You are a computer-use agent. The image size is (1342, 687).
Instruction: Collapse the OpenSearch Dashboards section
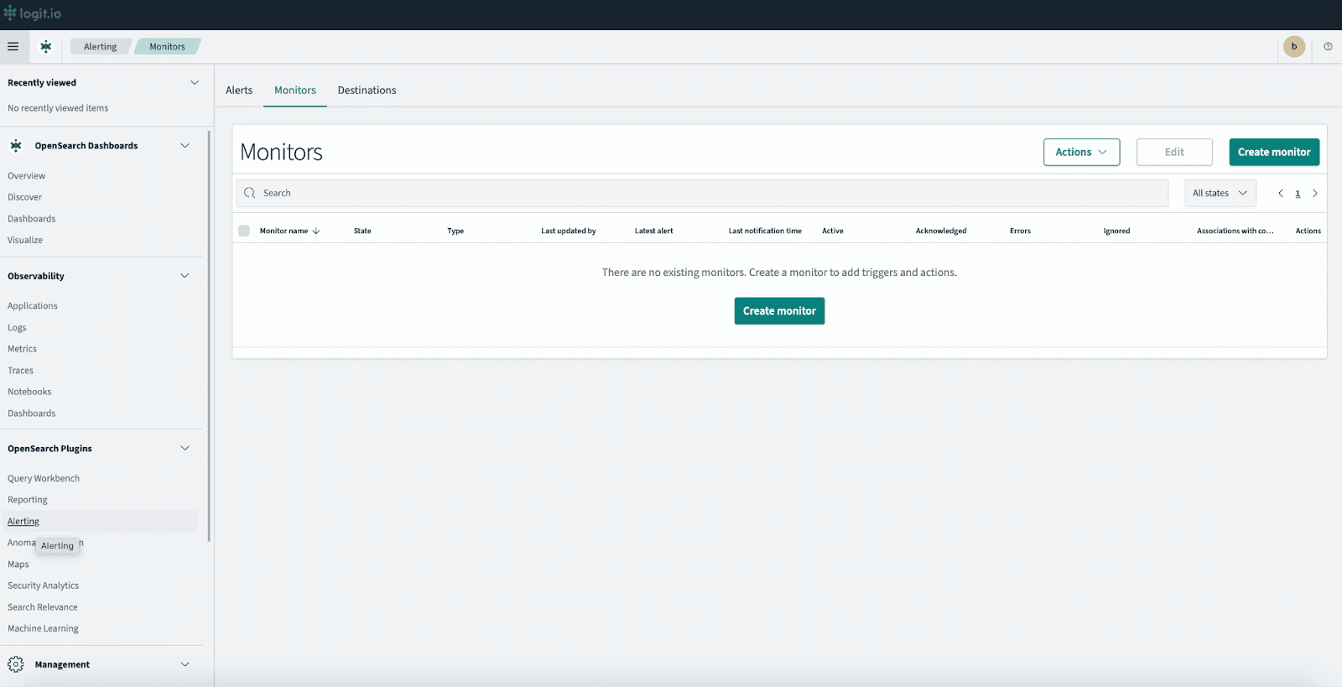[185, 146]
